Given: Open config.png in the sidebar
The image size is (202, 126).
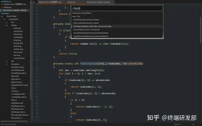Looking at the screenshot, I should (18, 37).
